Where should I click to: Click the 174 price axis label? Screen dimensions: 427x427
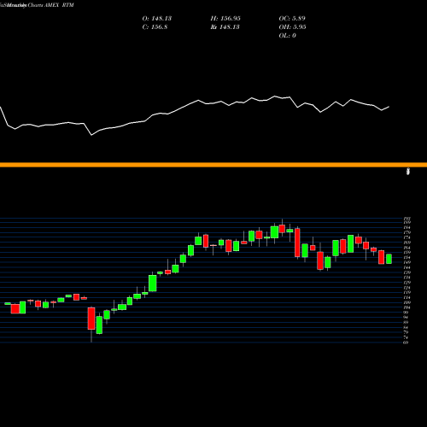[x=407, y=237]
